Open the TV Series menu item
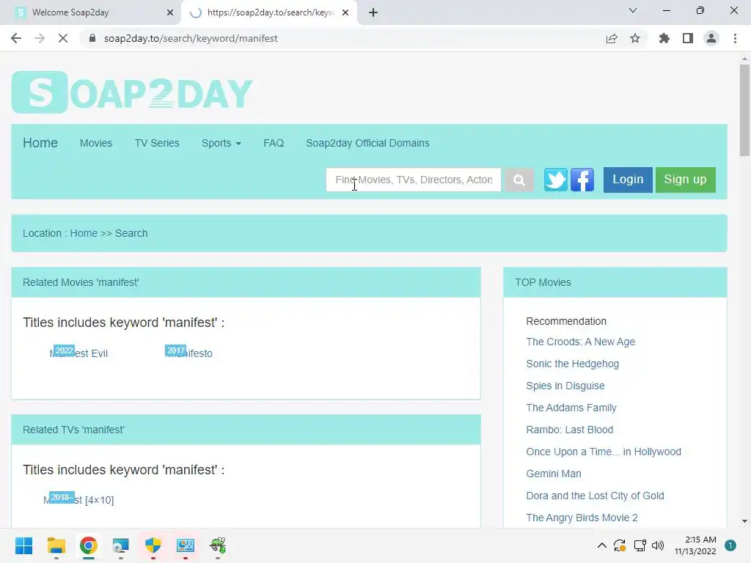Screen dimensions: 751x563 pyautogui.click(x=157, y=143)
